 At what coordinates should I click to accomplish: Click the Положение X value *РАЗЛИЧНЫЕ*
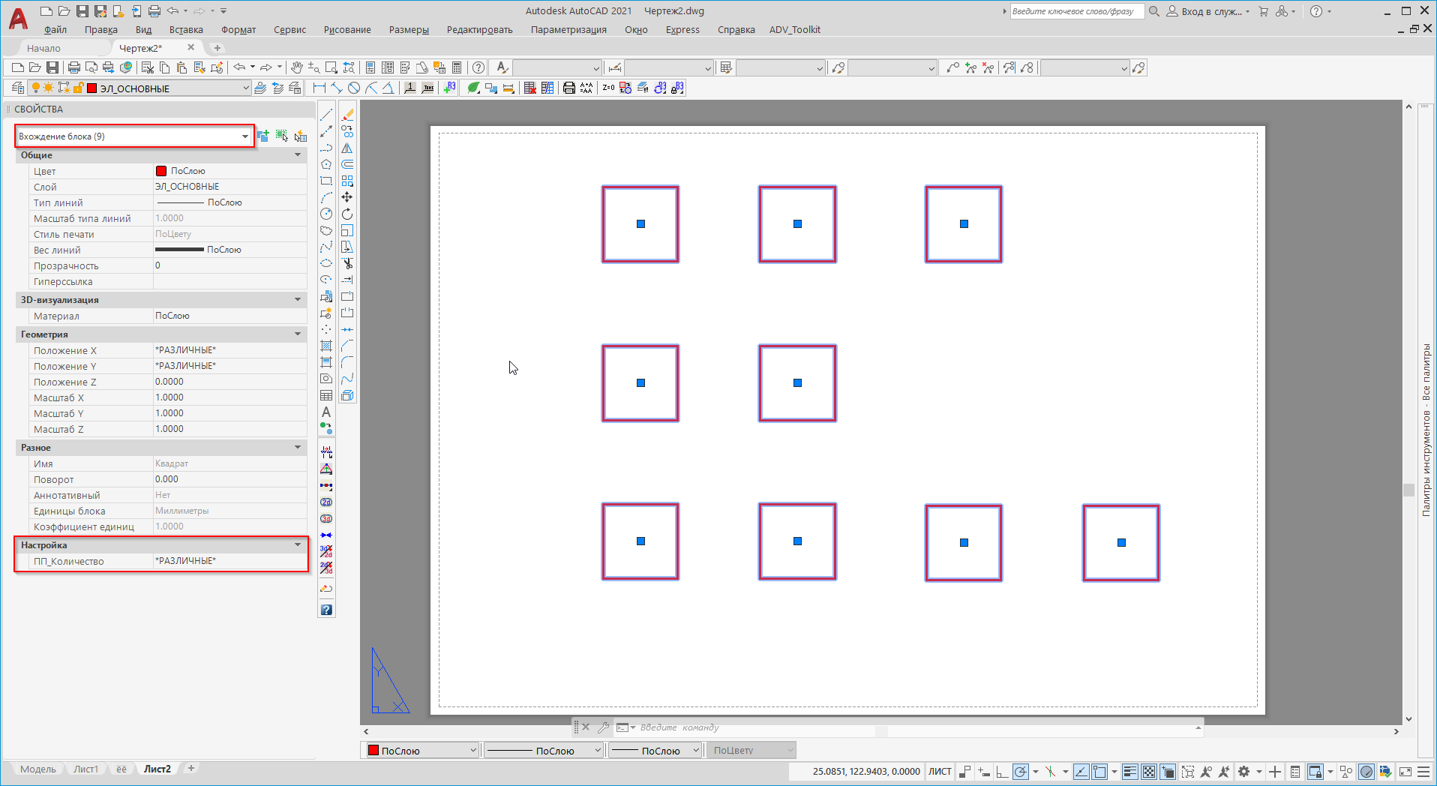[x=185, y=349]
